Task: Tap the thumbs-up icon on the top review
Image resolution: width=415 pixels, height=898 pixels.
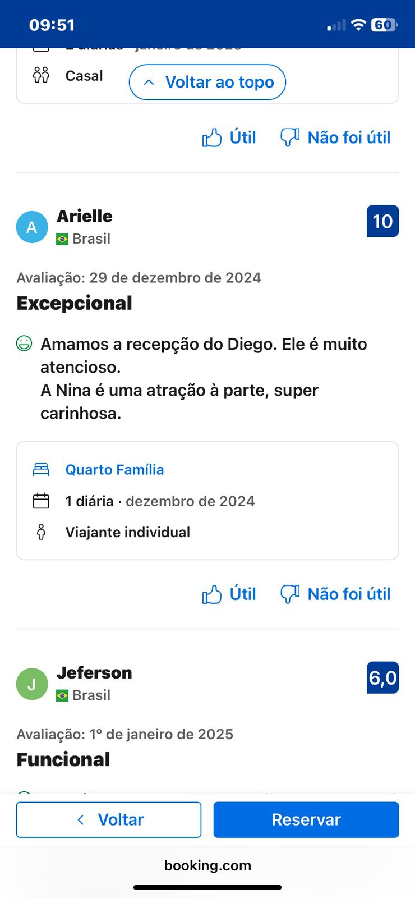Action: (x=212, y=138)
